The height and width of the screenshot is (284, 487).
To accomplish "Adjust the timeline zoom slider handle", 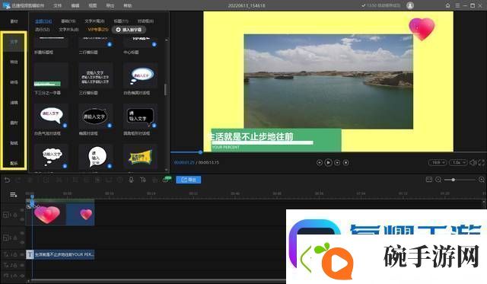I will (x=454, y=180).
